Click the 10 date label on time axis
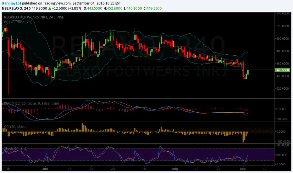 (196, 169)
